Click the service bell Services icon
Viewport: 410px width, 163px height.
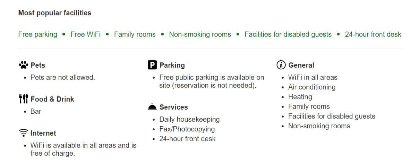coord(152,107)
